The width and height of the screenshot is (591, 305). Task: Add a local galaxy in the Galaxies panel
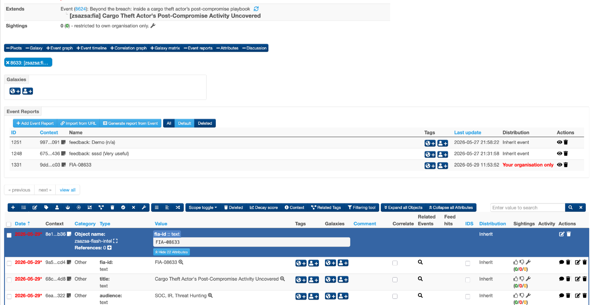coord(28,91)
